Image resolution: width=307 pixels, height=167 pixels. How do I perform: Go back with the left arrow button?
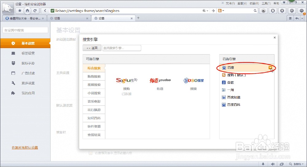(45, 10)
